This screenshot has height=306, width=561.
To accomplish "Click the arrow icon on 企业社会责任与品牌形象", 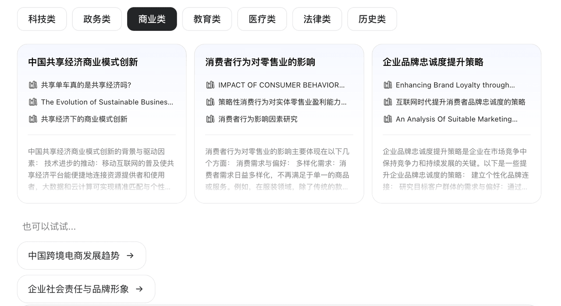I will coord(139,289).
